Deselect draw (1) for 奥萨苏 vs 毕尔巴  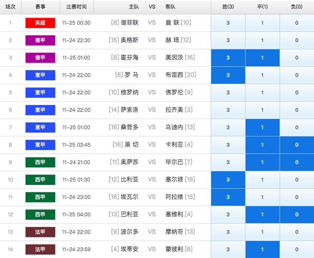[262, 162]
